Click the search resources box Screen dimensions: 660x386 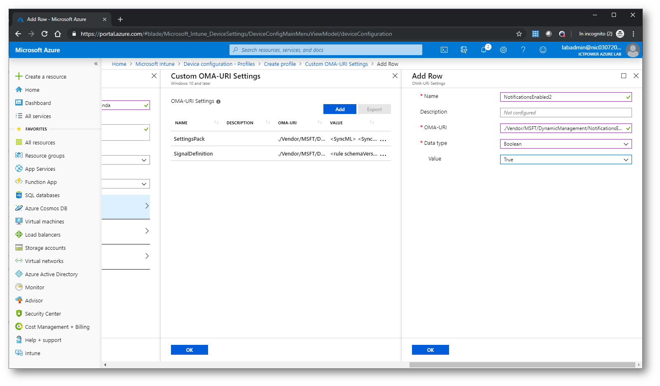325,50
